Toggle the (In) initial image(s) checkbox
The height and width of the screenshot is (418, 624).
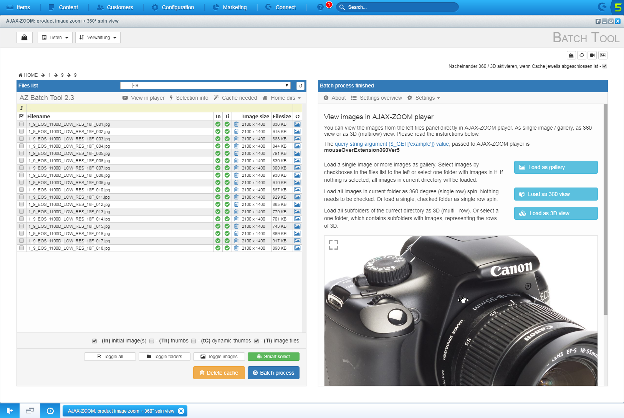pos(94,341)
